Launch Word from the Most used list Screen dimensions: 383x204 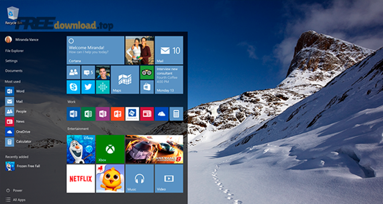pos(14,91)
